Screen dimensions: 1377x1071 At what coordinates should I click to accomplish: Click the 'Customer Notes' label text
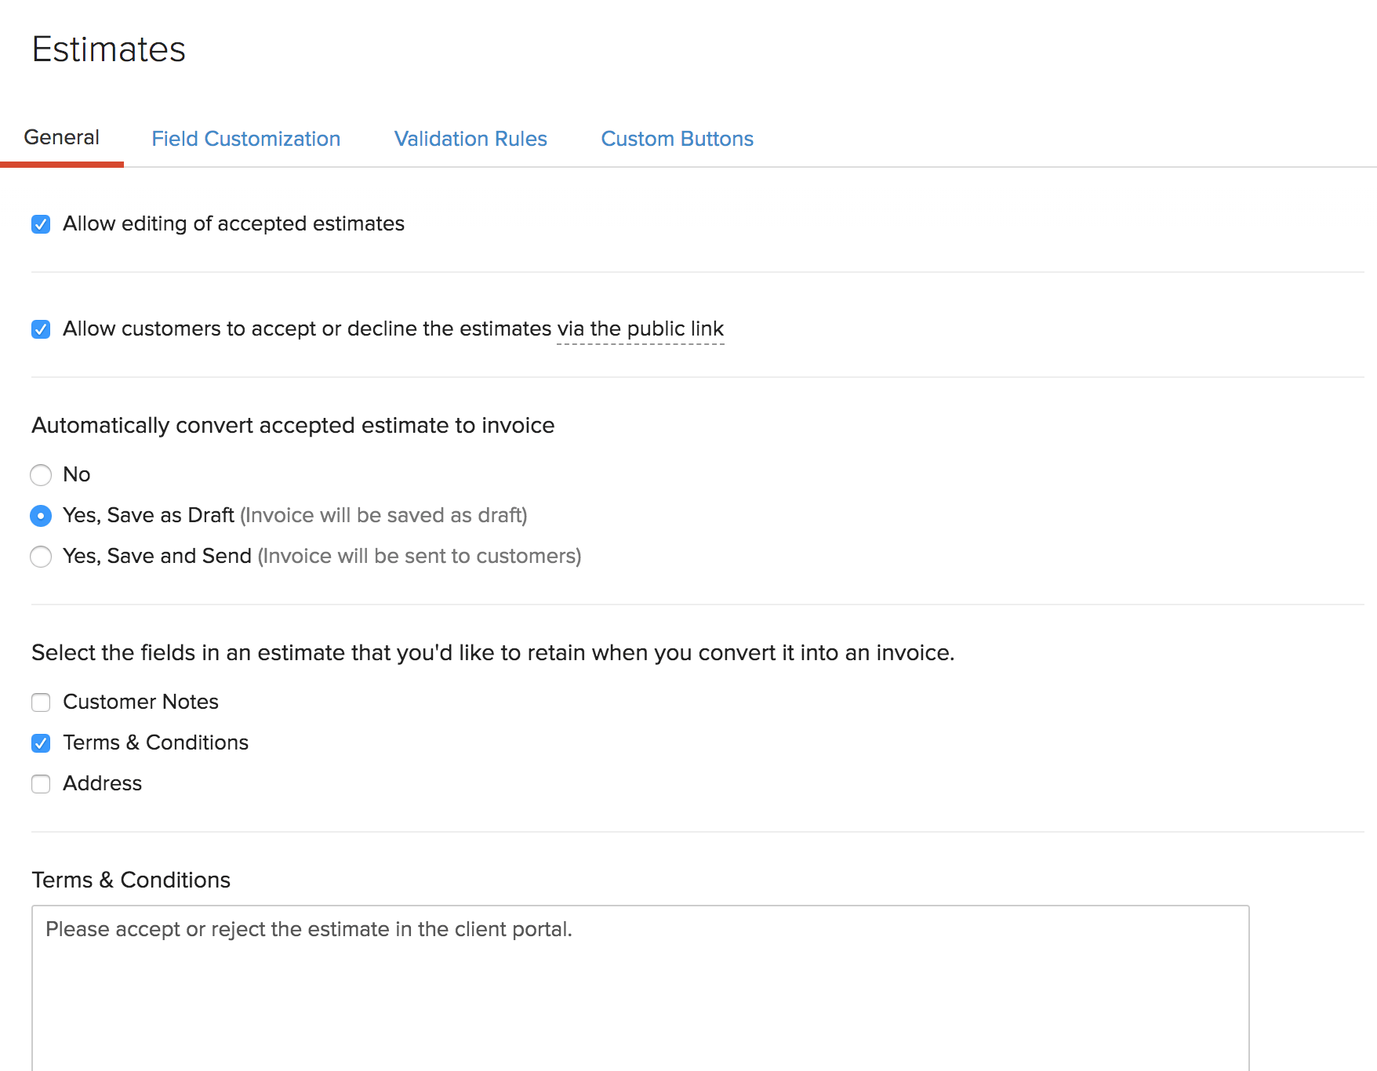[140, 702]
